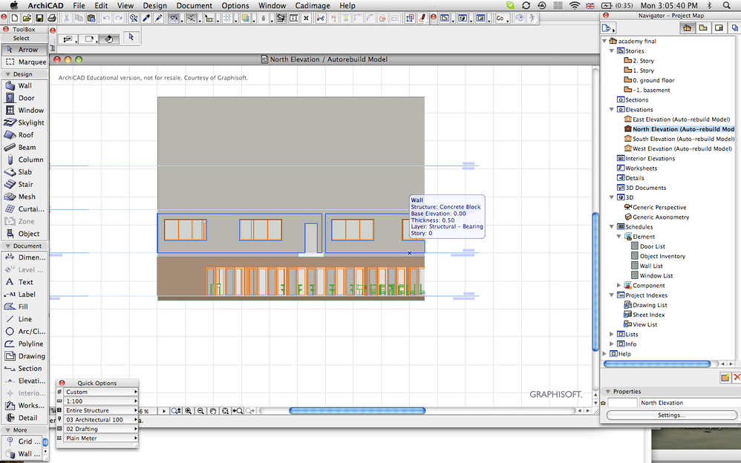Open the Cadimage menu
Image resolution: width=741 pixels, height=463 pixels.
tap(312, 5)
